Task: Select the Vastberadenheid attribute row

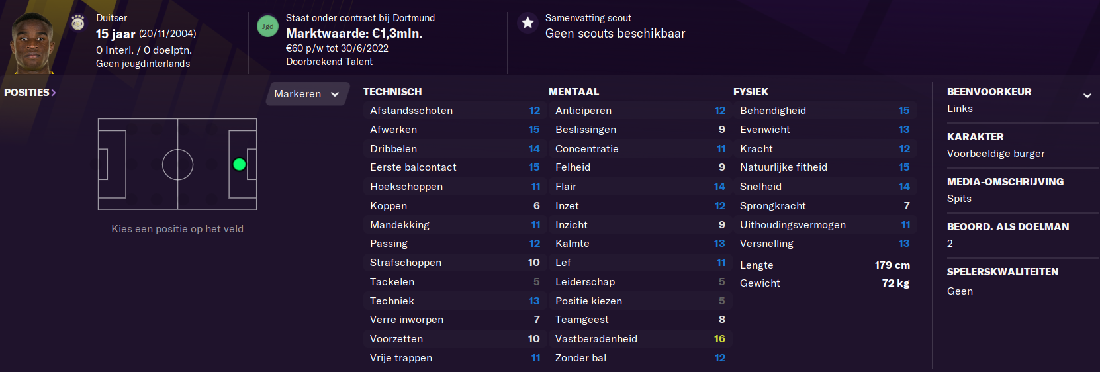Action: coord(640,339)
